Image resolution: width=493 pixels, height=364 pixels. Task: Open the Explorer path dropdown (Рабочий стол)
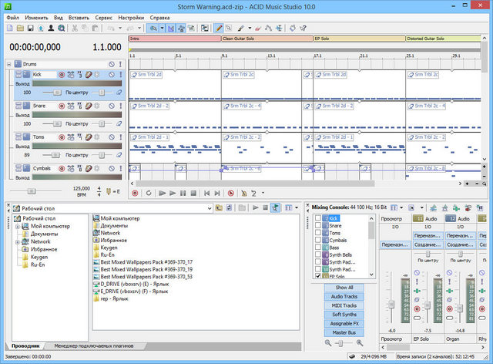[209, 207]
